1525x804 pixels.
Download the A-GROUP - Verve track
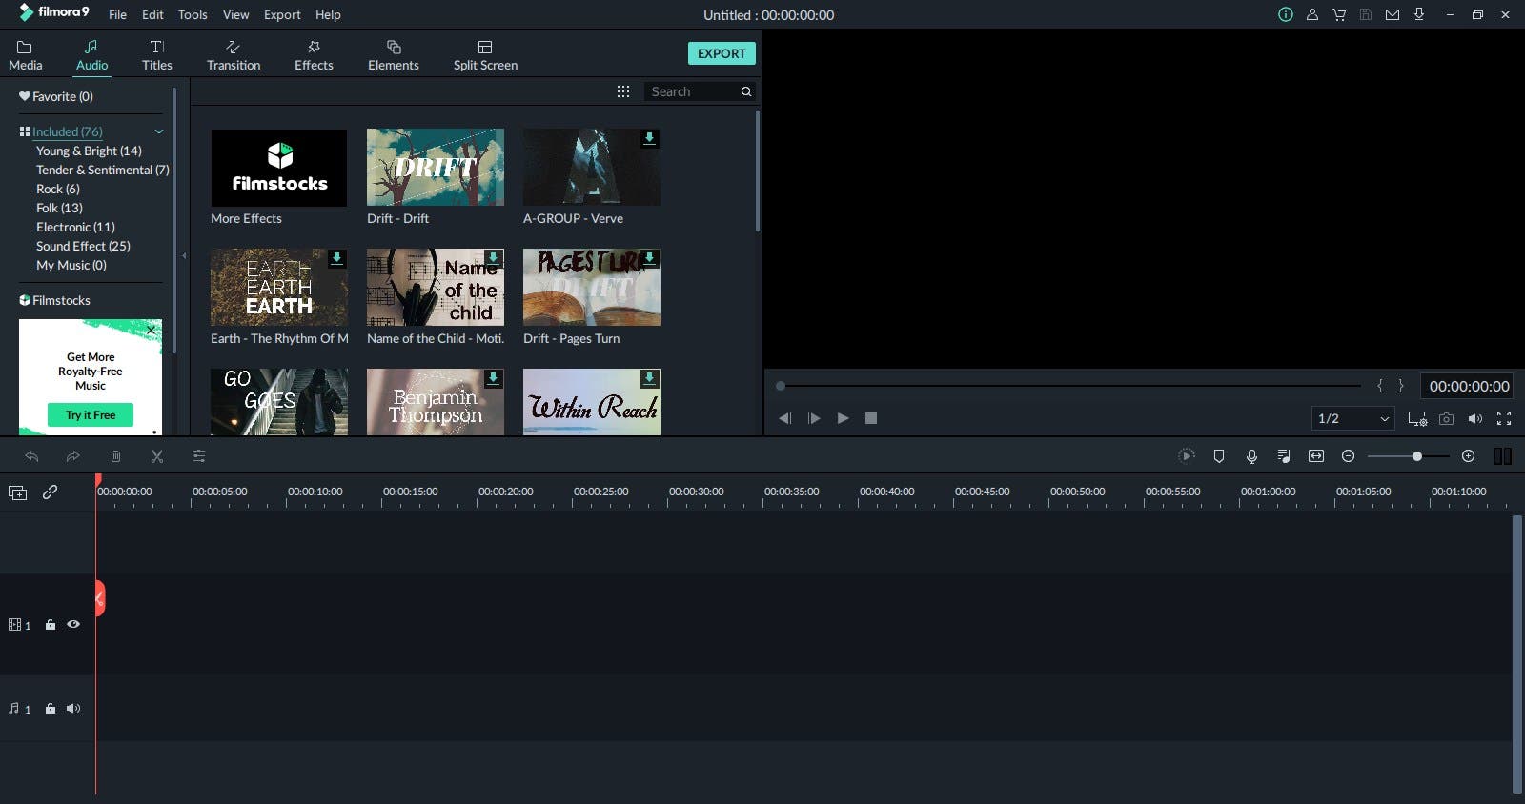[649, 138]
